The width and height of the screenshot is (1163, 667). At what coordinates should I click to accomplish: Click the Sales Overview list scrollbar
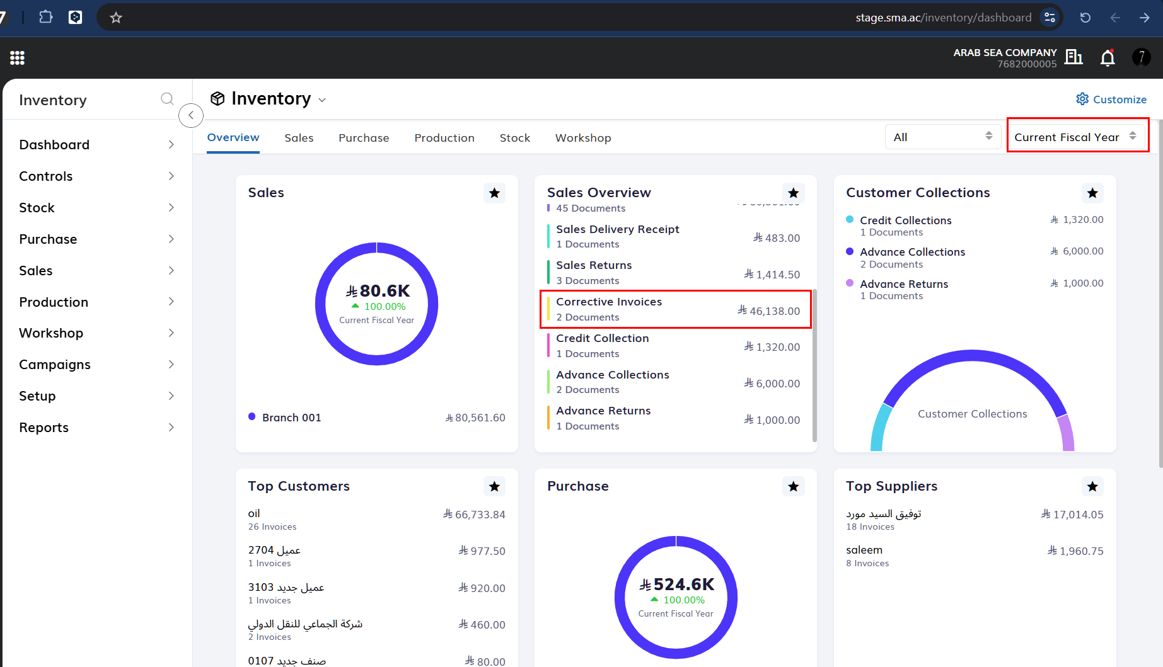[x=814, y=365]
